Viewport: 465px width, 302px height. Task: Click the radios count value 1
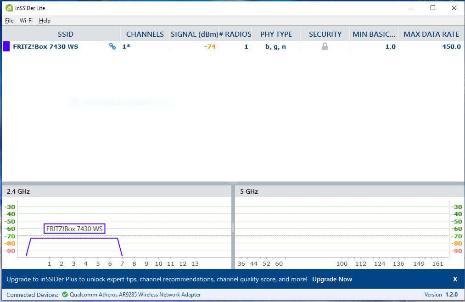coord(246,46)
